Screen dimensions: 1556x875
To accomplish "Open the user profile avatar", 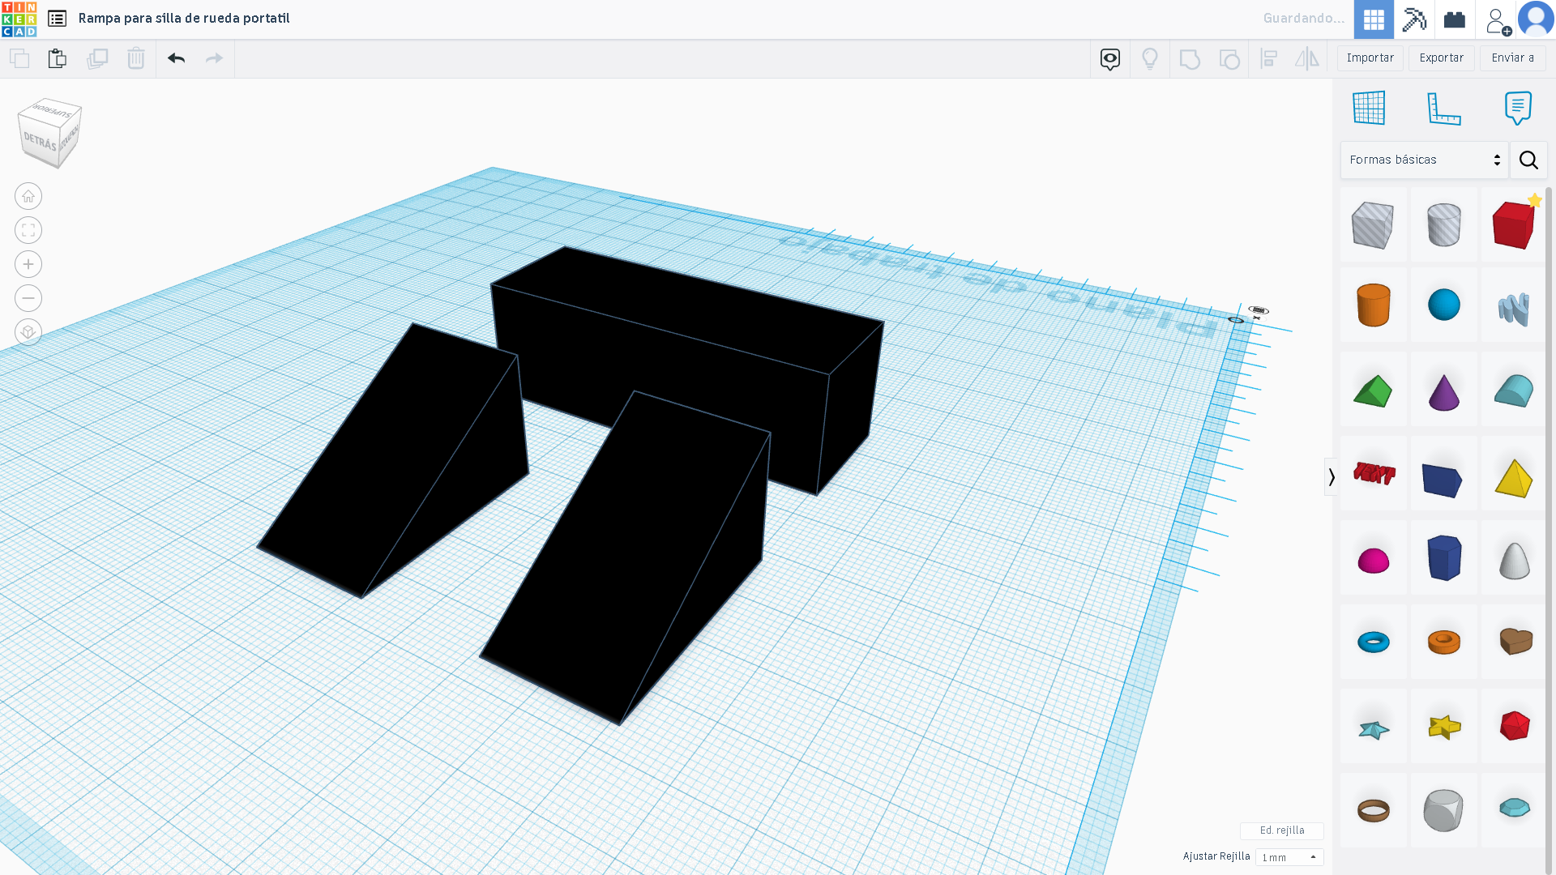I will [1536, 19].
